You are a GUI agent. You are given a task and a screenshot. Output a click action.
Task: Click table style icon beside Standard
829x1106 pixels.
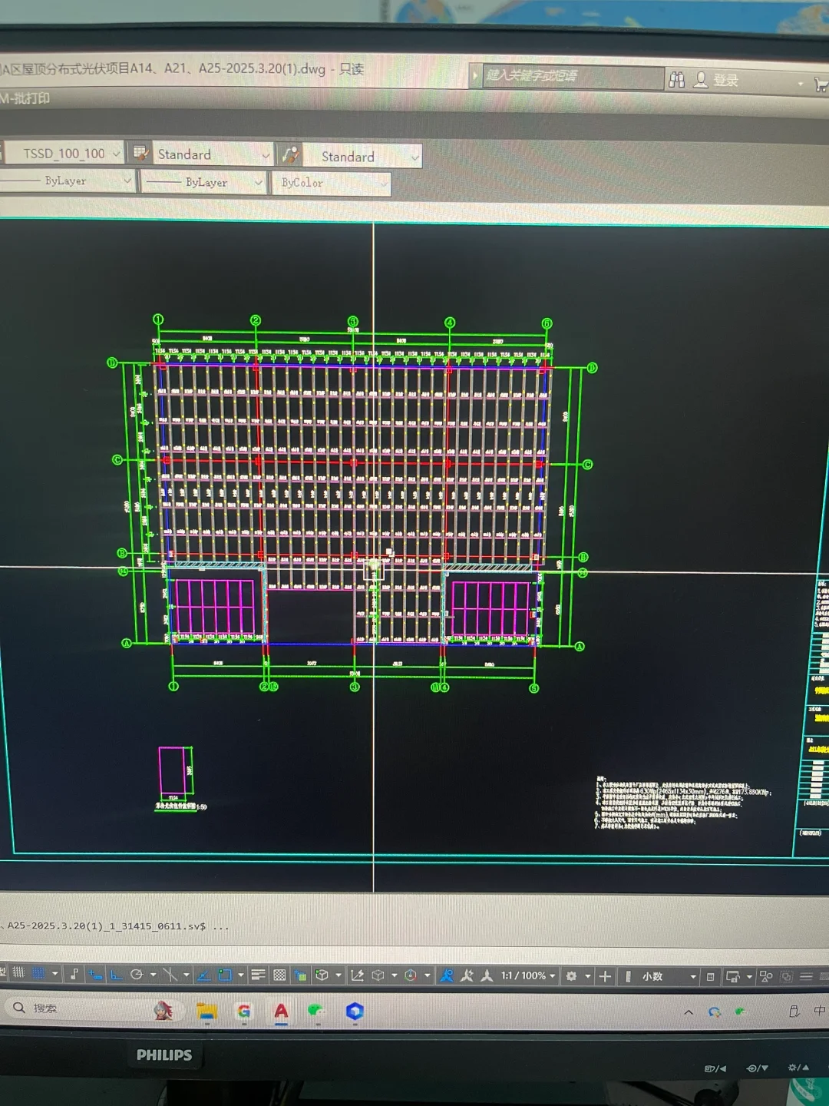pos(140,153)
